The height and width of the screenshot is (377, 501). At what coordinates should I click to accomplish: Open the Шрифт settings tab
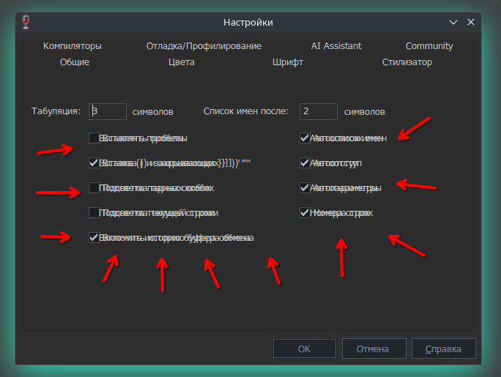point(287,62)
